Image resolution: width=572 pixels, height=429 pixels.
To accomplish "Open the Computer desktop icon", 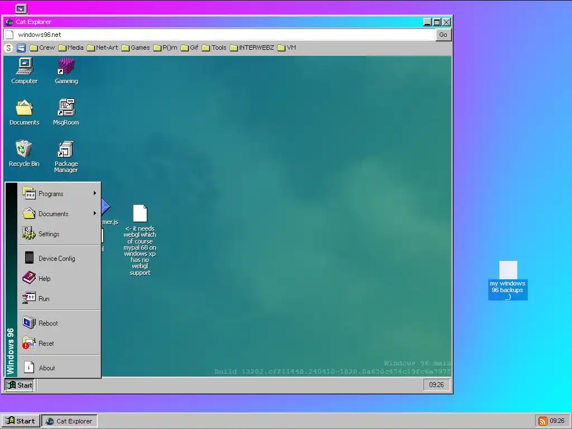I will [x=25, y=71].
